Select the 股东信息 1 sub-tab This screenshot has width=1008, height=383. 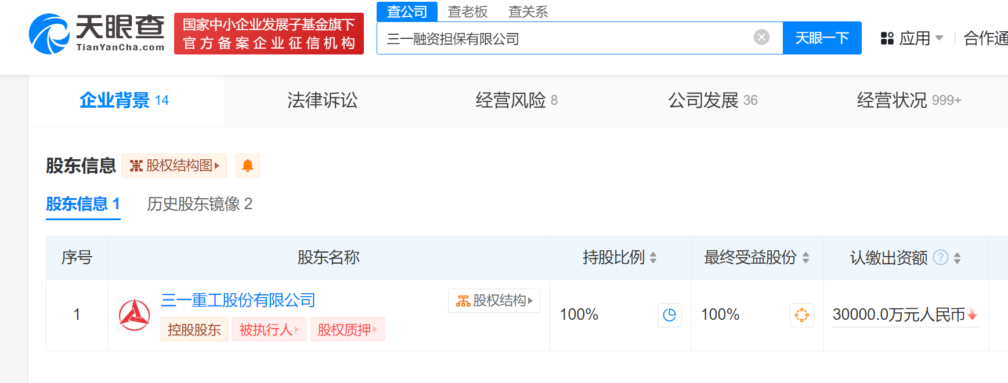[83, 204]
